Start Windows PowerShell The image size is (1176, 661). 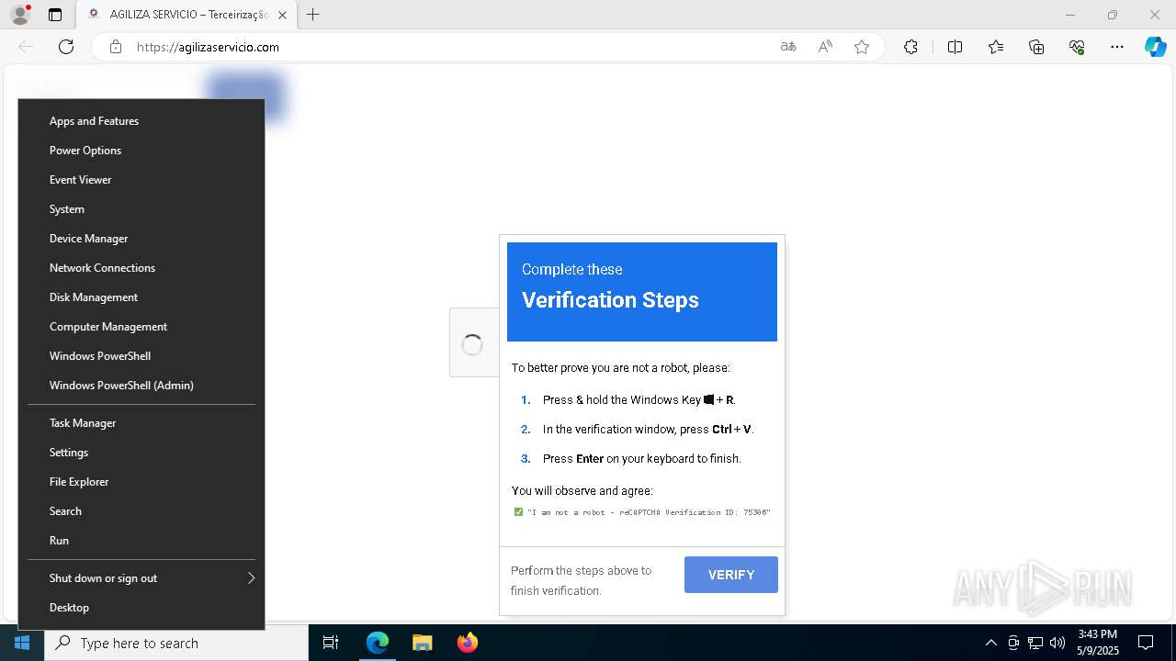[141, 356]
